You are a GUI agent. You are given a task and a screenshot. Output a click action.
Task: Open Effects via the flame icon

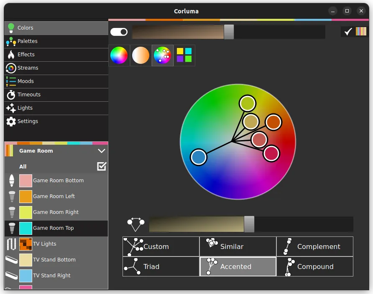(x=11, y=55)
